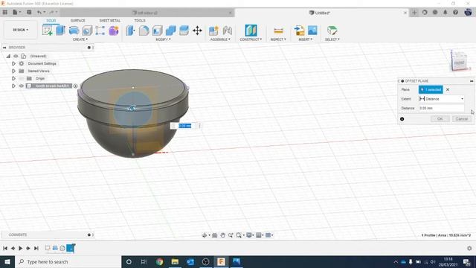This screenshot has height=268, width=476.
Task: Click OK in Offset Plane dialog
Action: click(440, 119)
